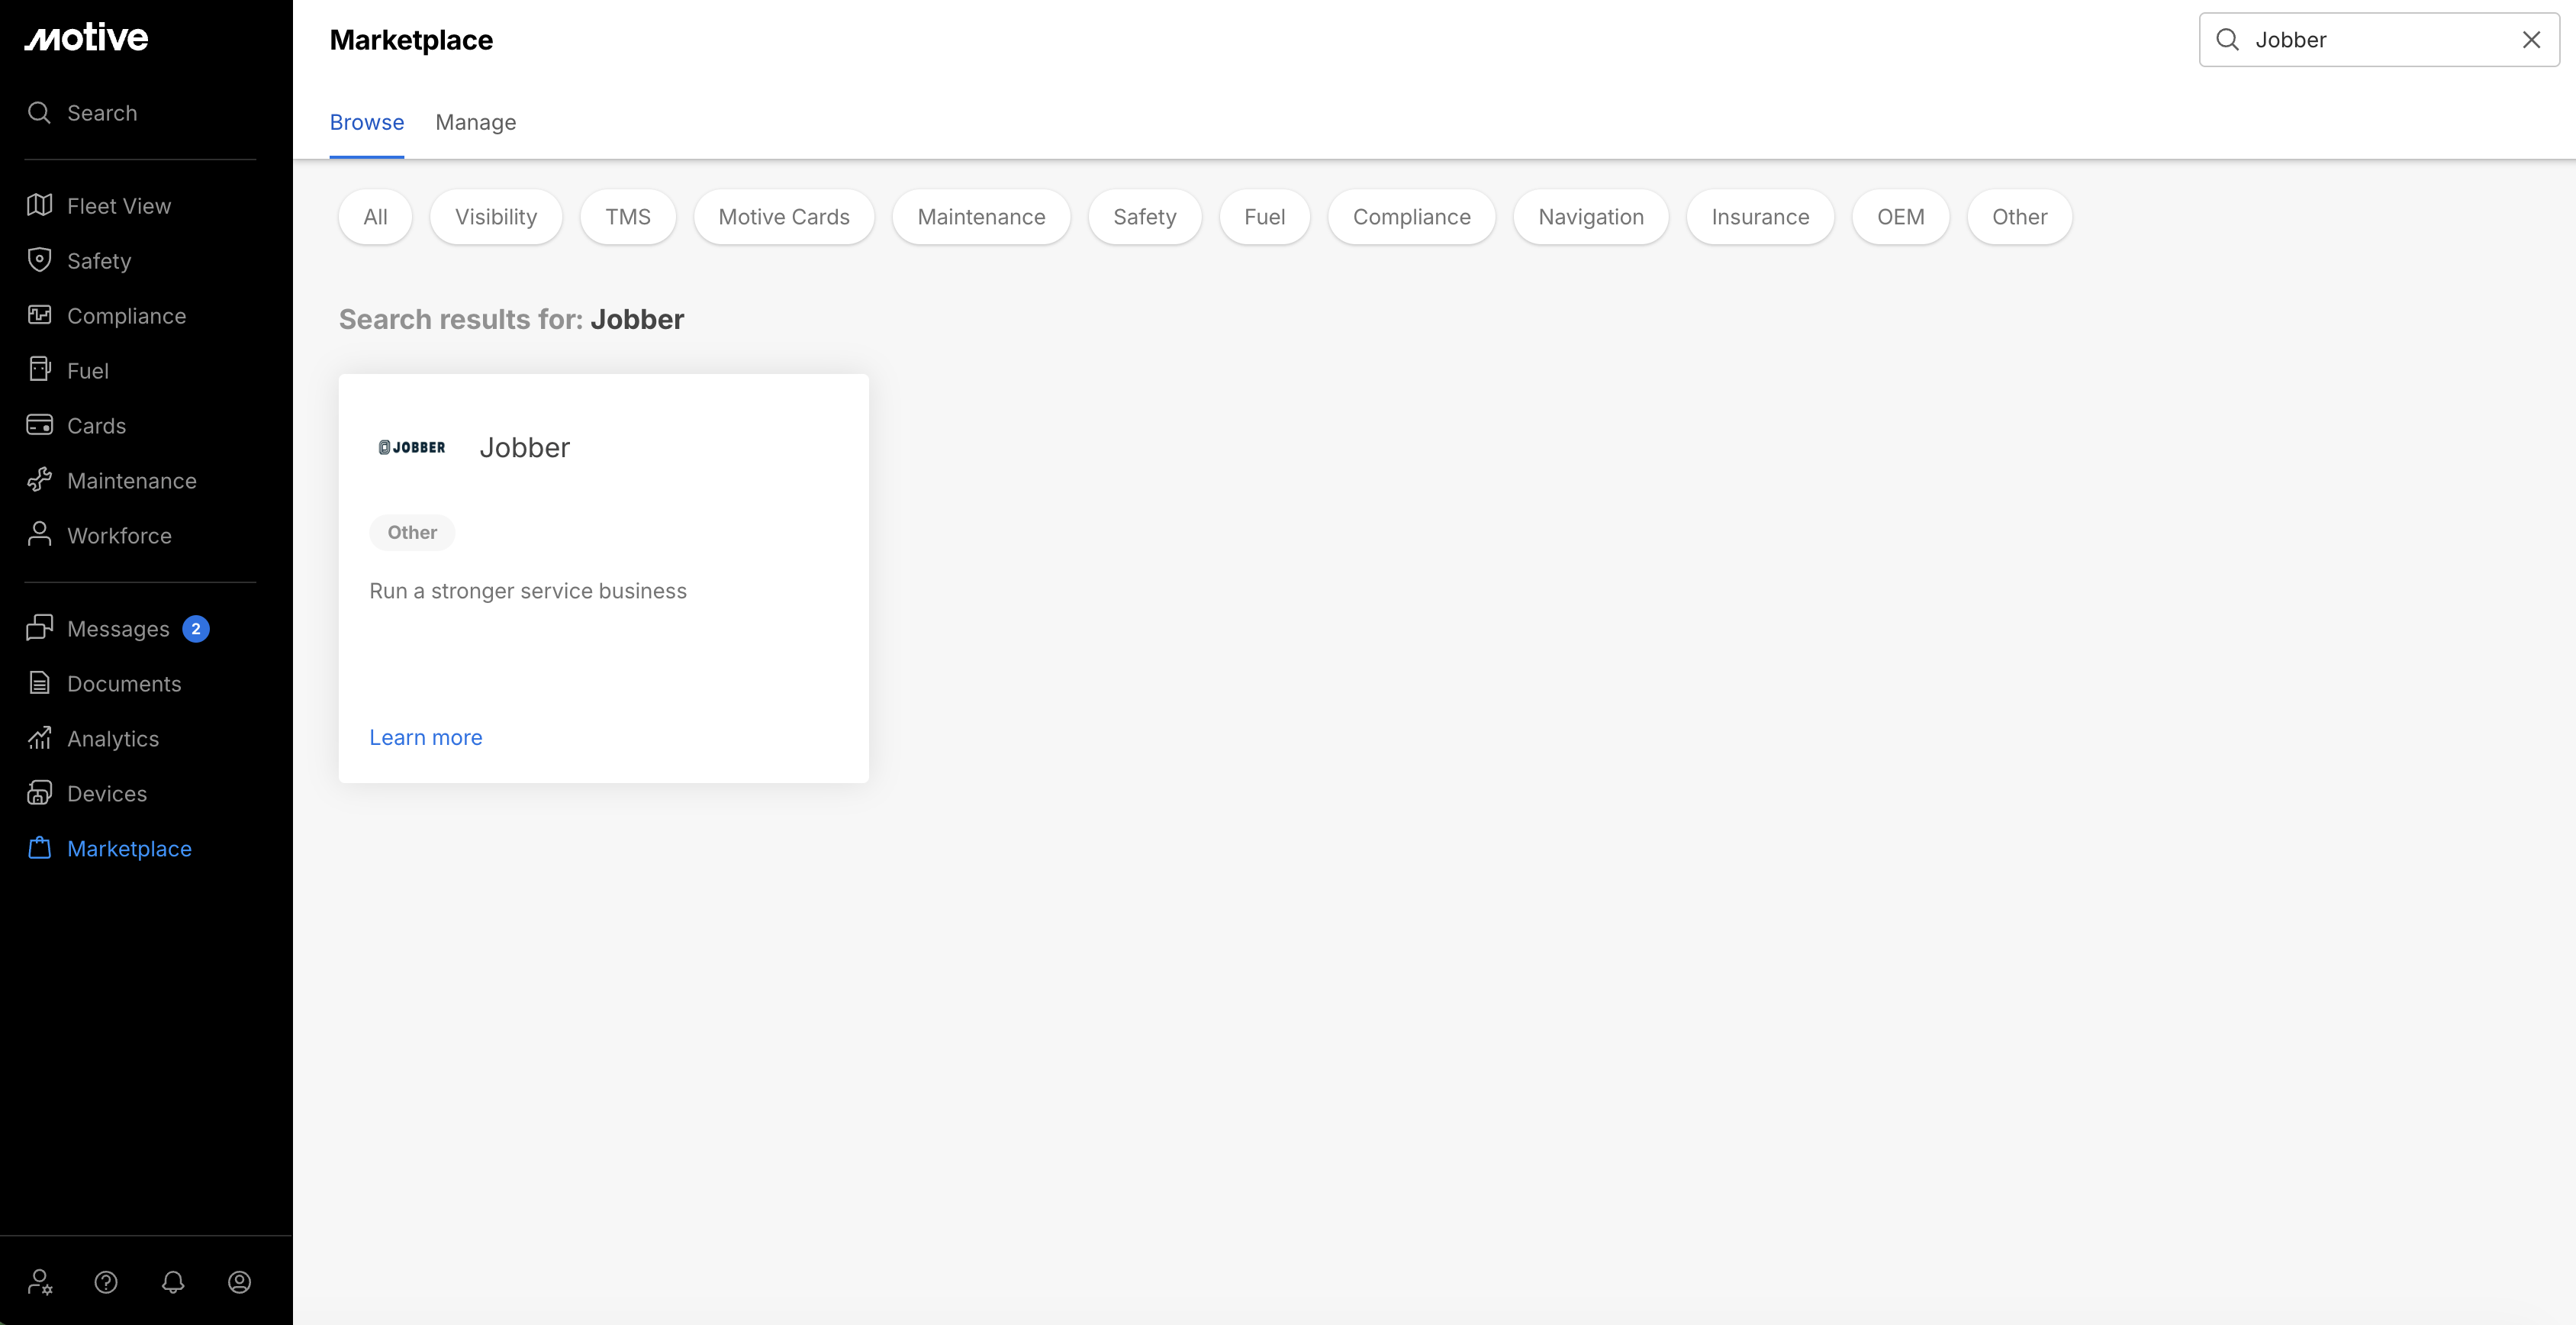Click the Marketplace search input field
The width and height of the screenshot is (2576, 1325).
(x=2379, y=39)
